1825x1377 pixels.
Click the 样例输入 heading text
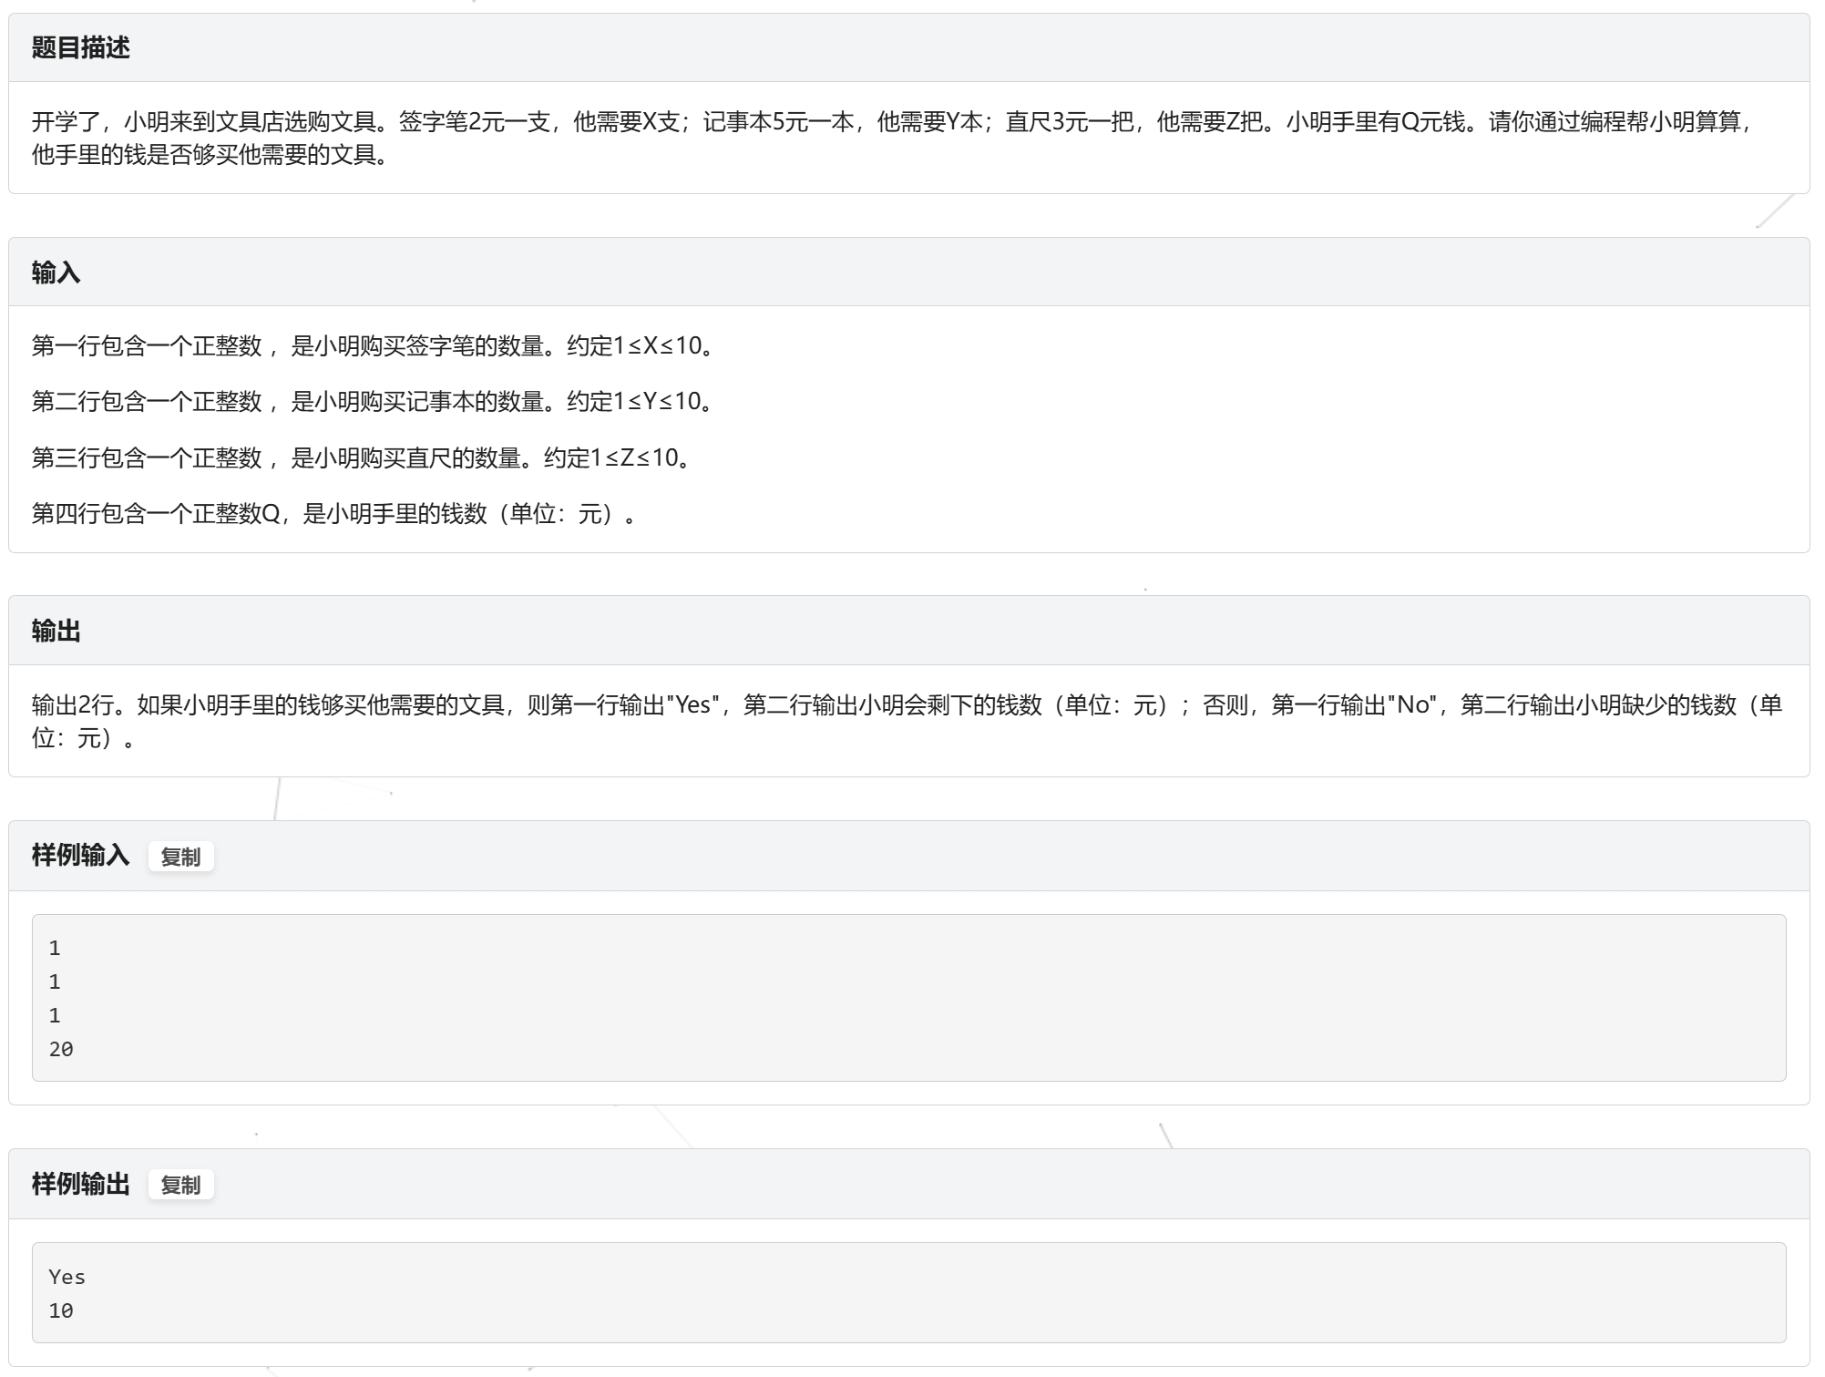coord(80,856)
